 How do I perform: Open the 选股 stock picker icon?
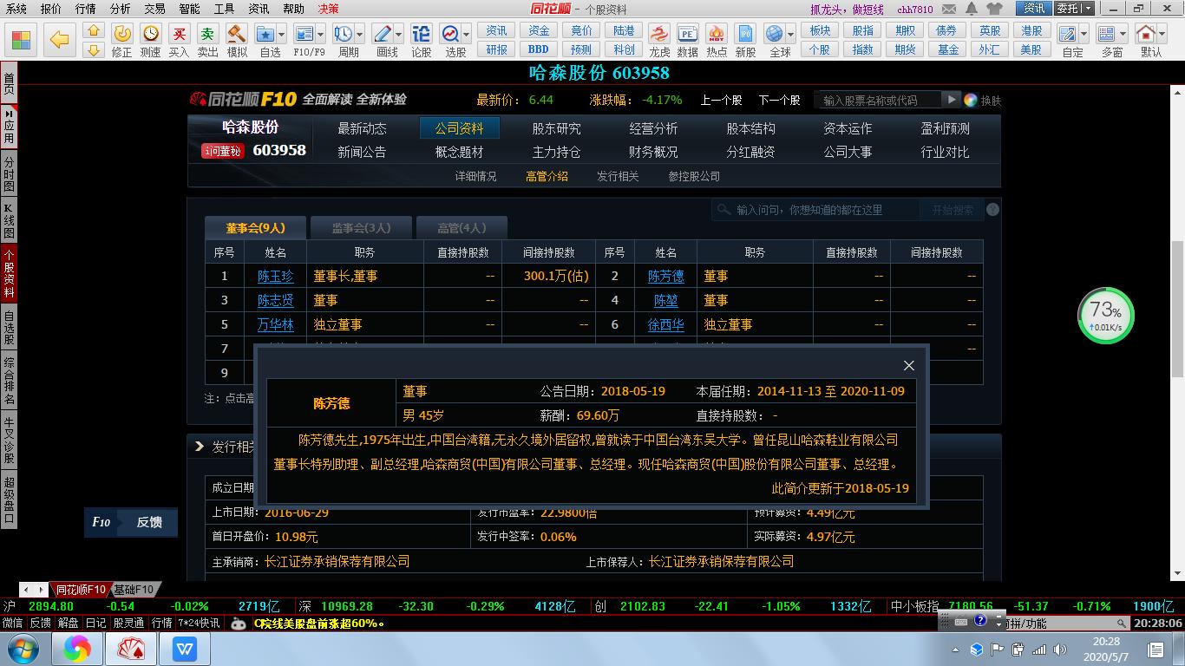[x=451, y=35]
